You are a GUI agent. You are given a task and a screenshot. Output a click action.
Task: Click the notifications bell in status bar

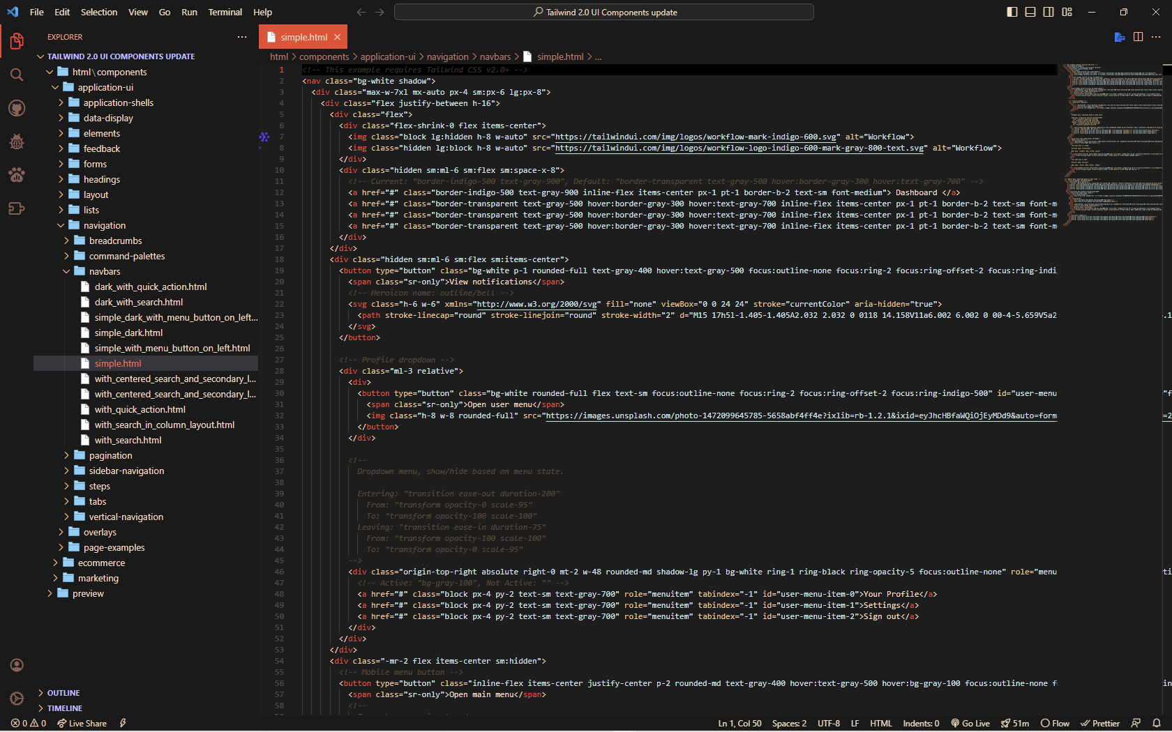[x=1156, y=723]
